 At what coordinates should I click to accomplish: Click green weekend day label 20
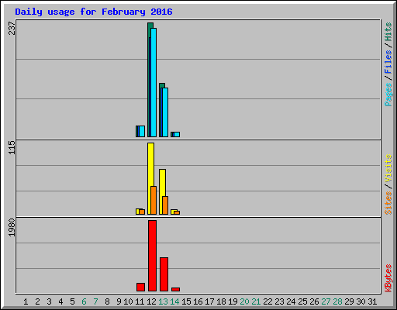click(x=244, y=301)
